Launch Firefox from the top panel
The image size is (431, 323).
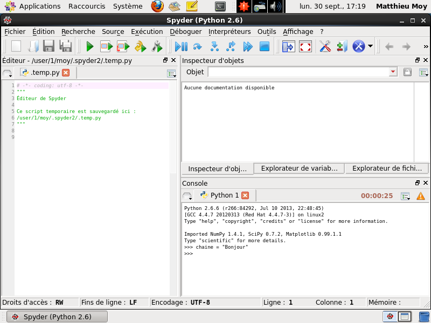tap(157, 6)
